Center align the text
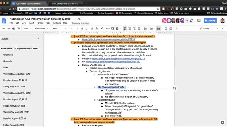The height and width of the screenshot is (127, 227). point(129,29)
